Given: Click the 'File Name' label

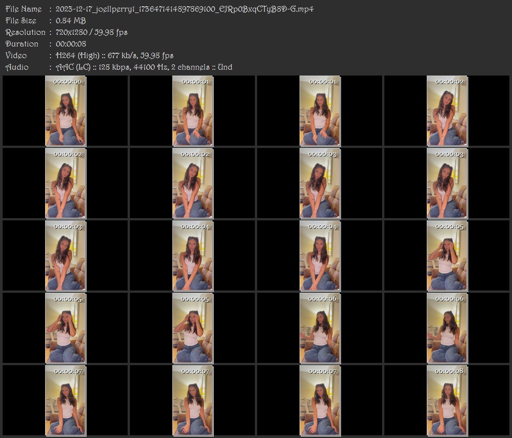Looking at the screenshot, I should pyautogui.click(x=24, y=9).
